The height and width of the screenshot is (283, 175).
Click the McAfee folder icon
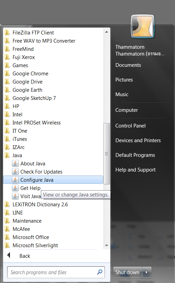(x=7, y=229)
